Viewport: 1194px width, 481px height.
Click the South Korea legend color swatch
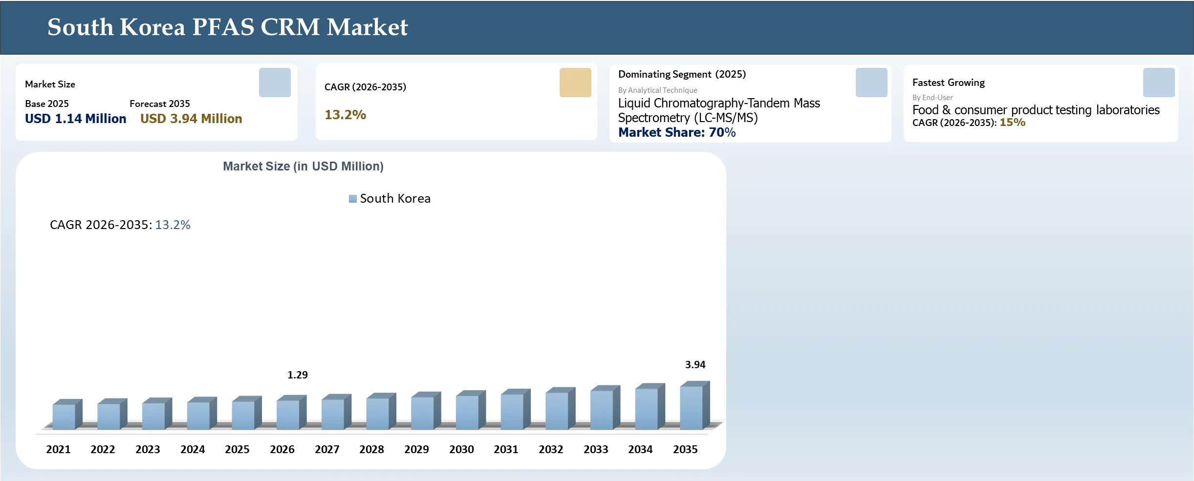click(352, 199)
